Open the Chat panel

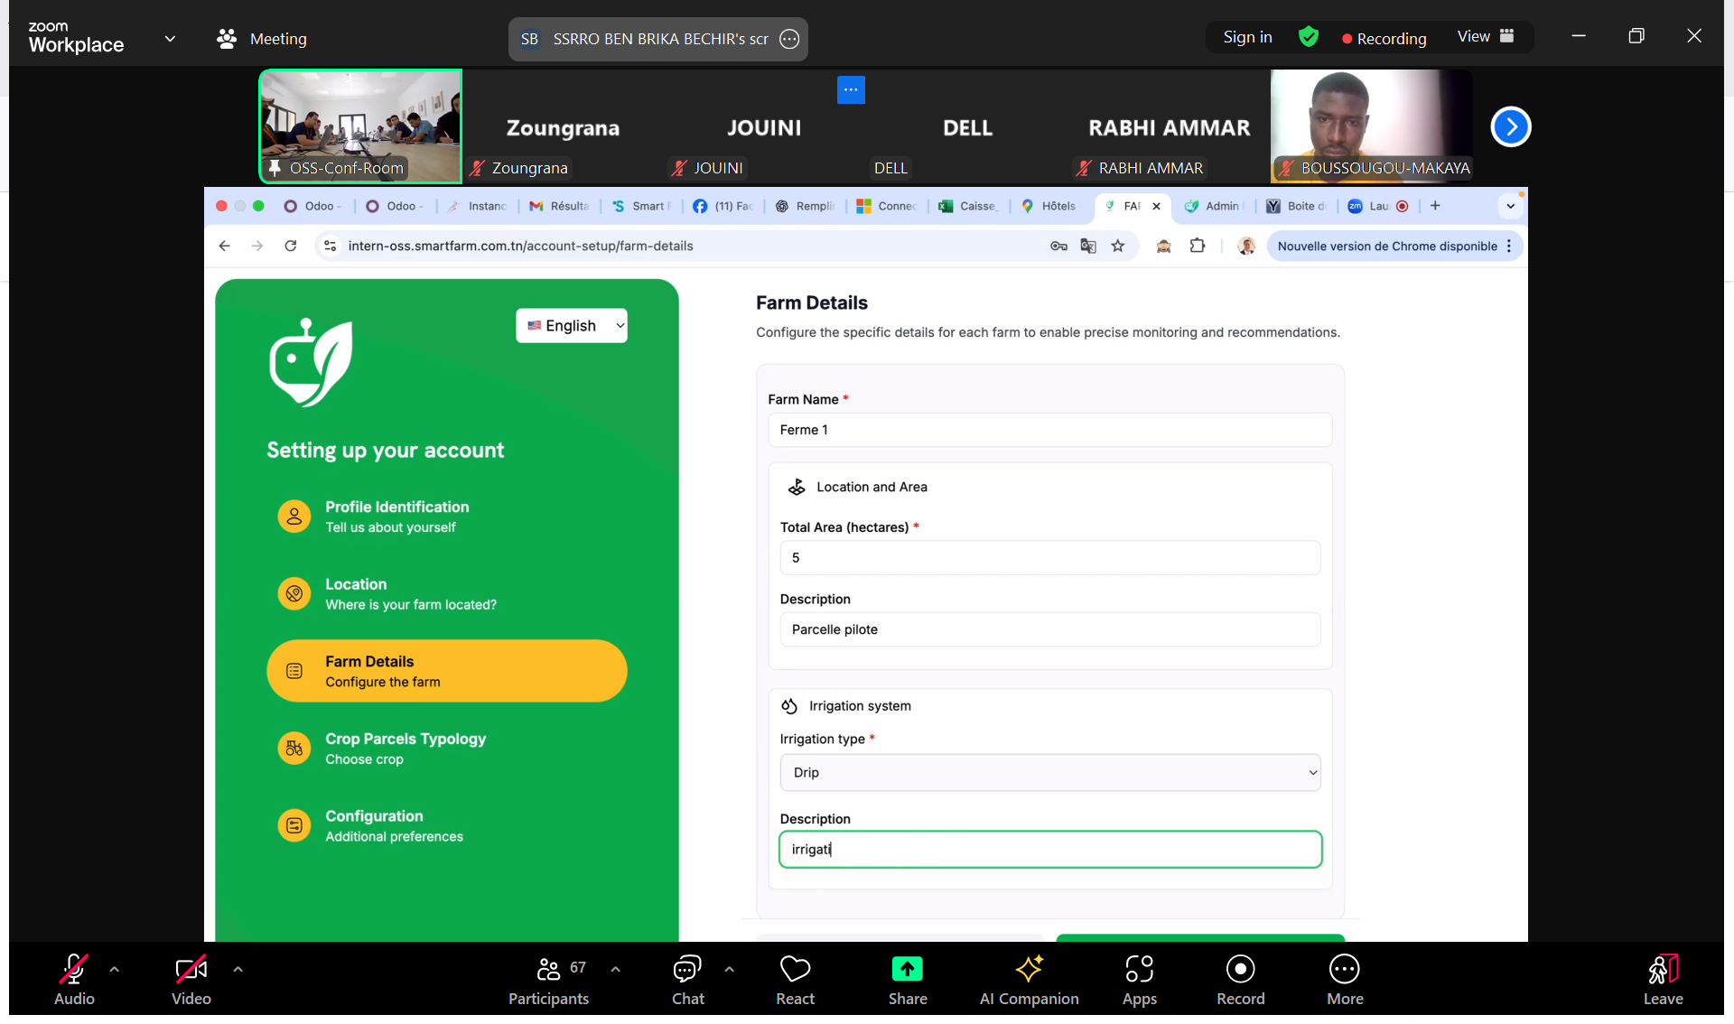tap(687, 970)
